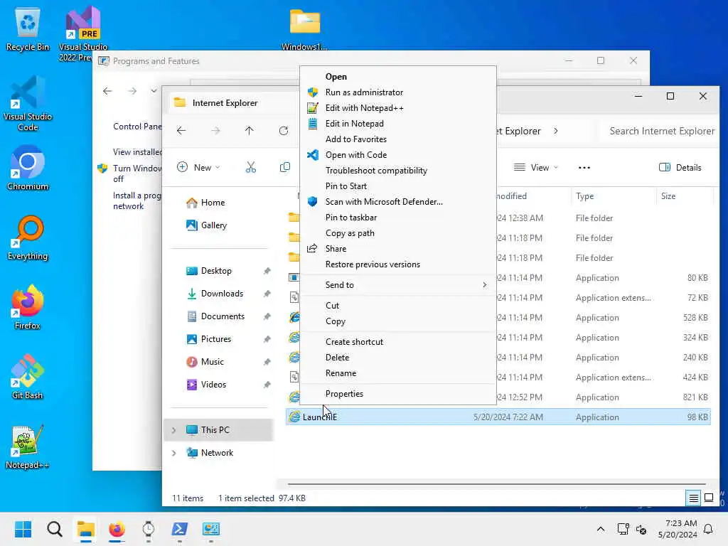Screen dimensions: 728x546
Task: Select Delete in the context menu
Action: tap(398, 358)
